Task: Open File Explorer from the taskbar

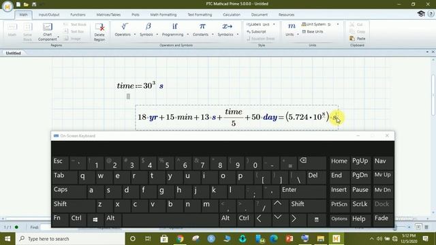Action: pos(321,239)
